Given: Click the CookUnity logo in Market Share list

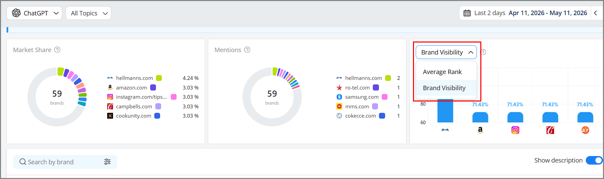Looking at the screenshot, I should [110, 116].
